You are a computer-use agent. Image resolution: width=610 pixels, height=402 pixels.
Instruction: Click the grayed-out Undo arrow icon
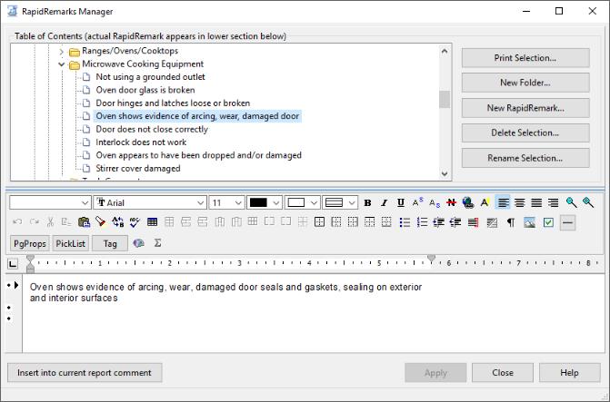17,222
